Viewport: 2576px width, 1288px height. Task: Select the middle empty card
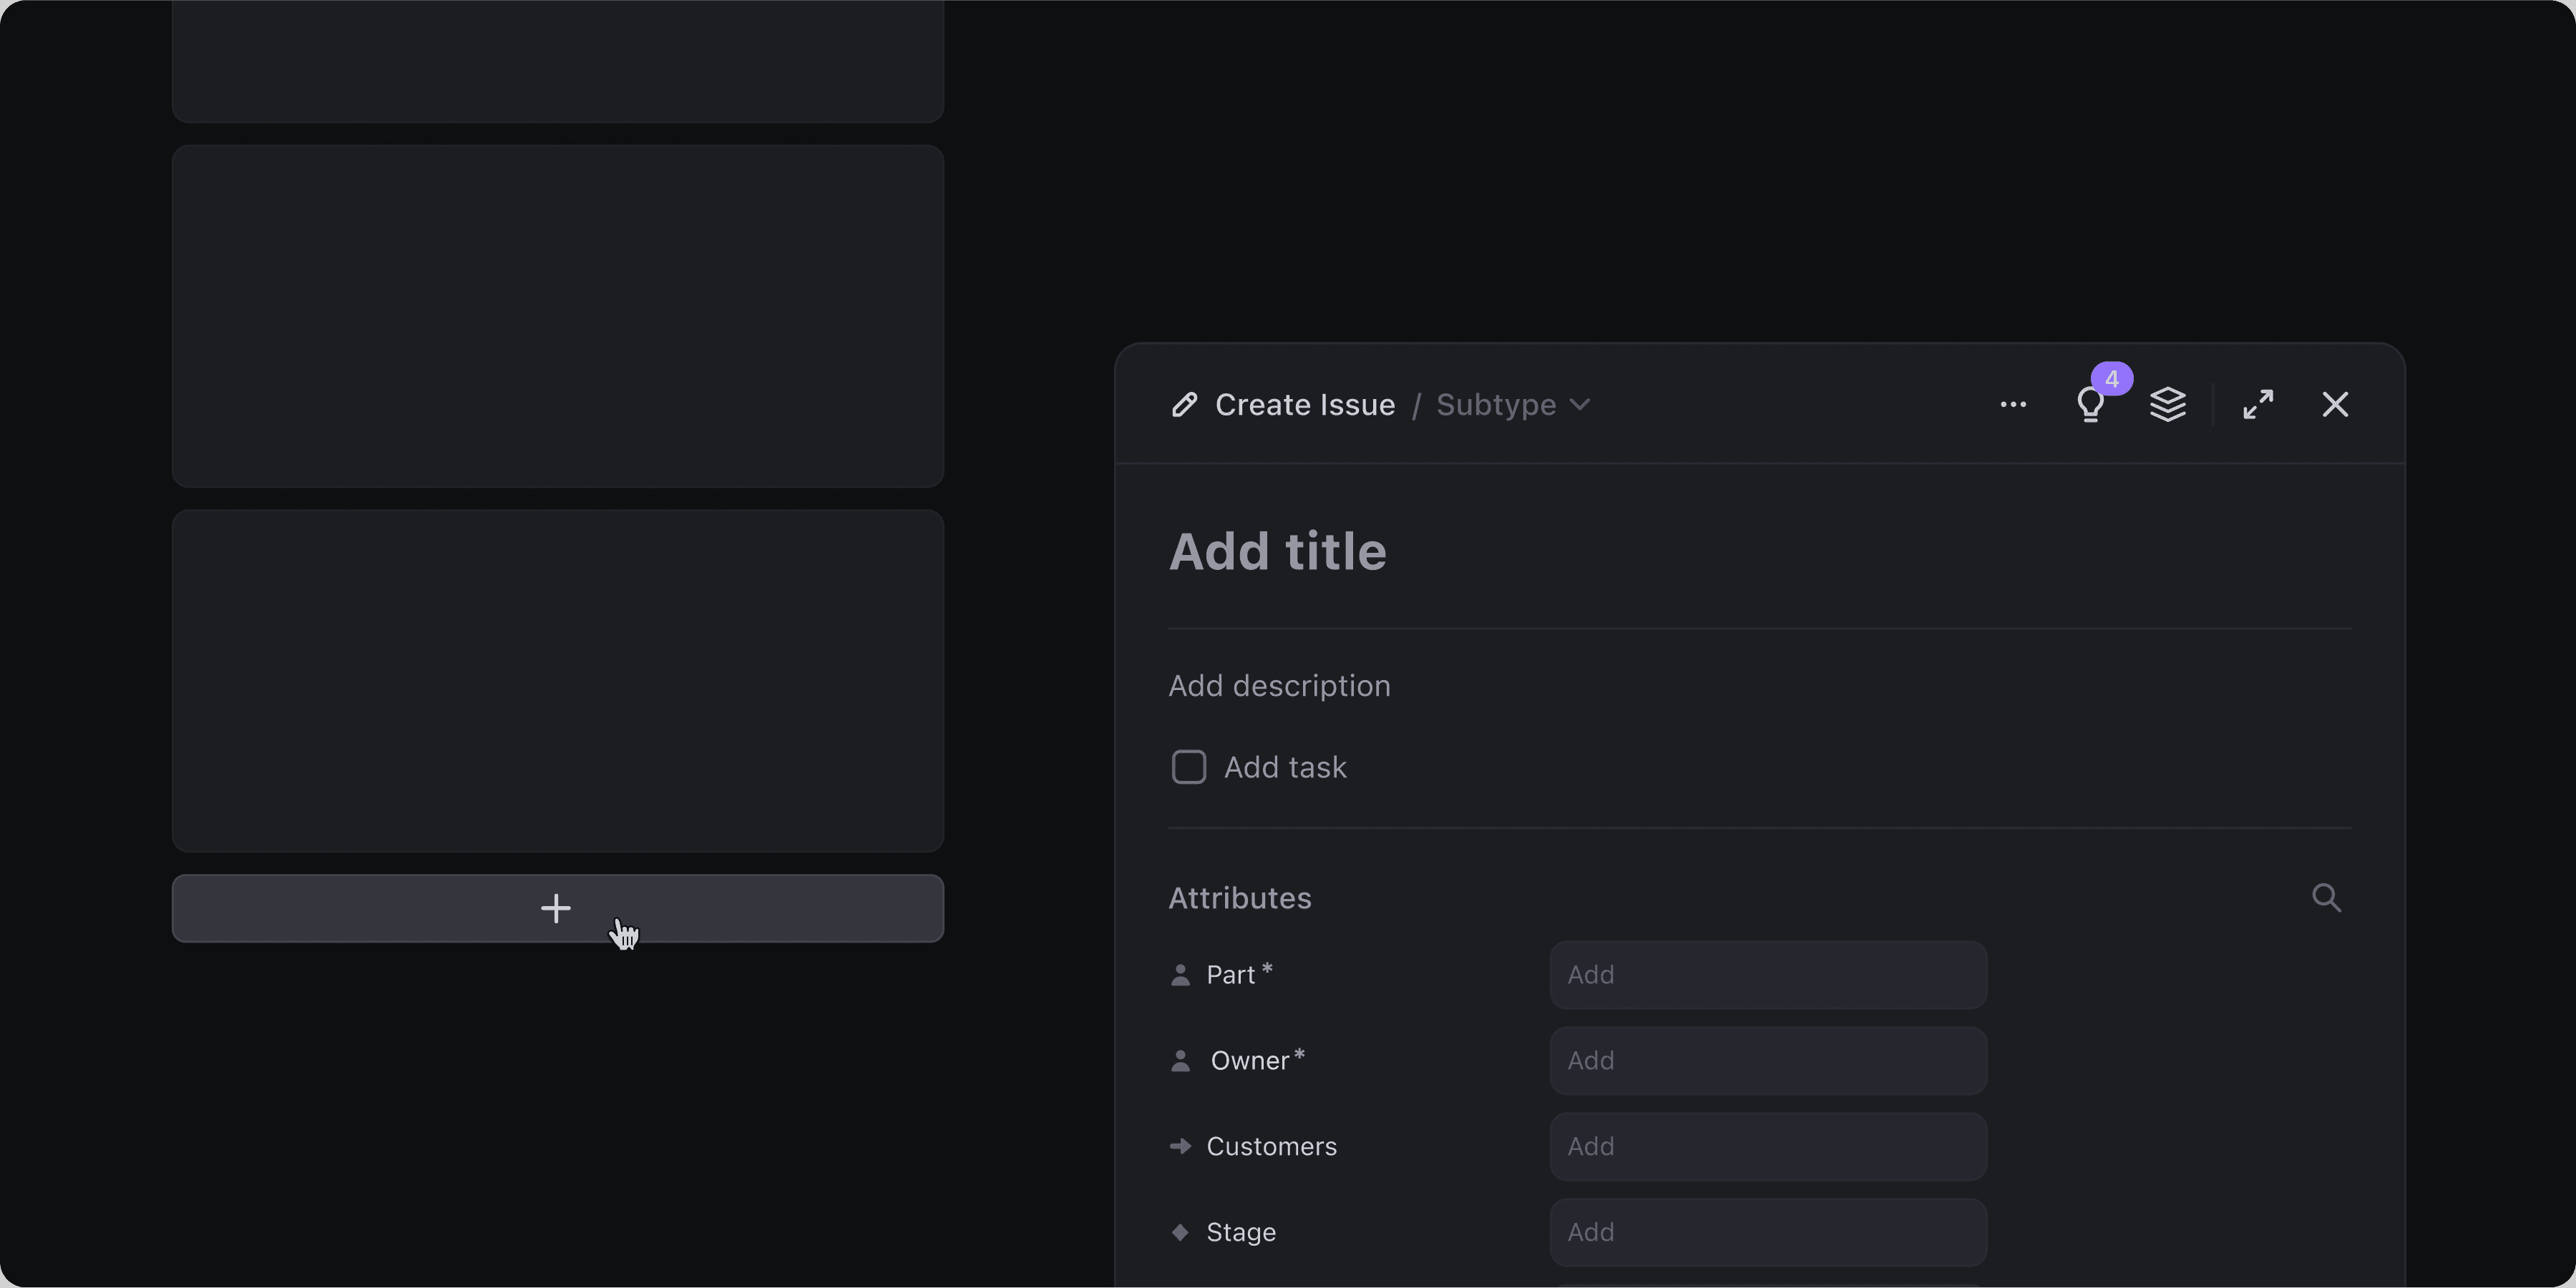point(557,316)
